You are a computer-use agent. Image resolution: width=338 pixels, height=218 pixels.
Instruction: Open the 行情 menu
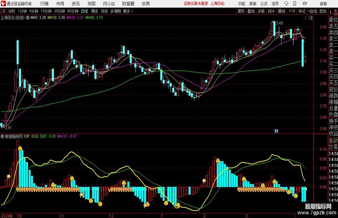click(x=44, y=4)
